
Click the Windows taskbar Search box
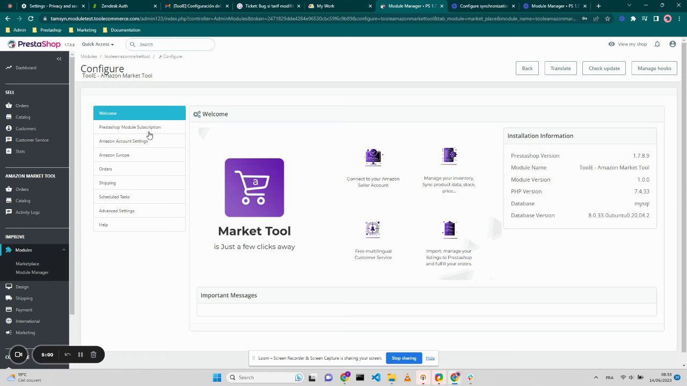265,377
